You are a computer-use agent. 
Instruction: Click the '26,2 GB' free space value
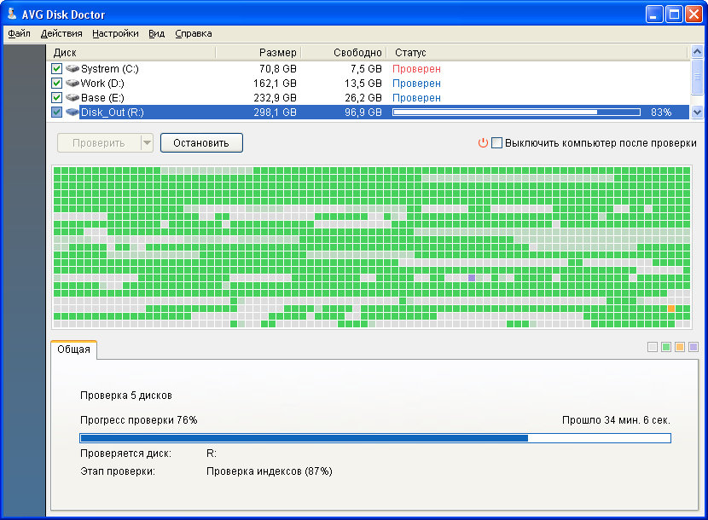[x=363, y=97]
